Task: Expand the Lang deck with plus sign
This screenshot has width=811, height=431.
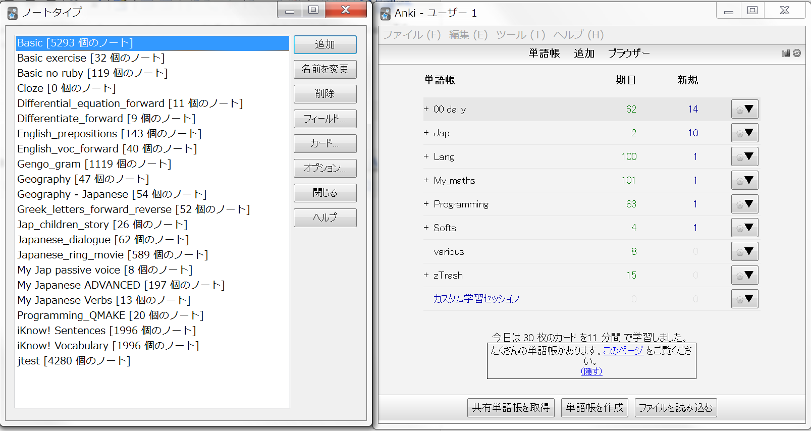Action: coord(426,156)
